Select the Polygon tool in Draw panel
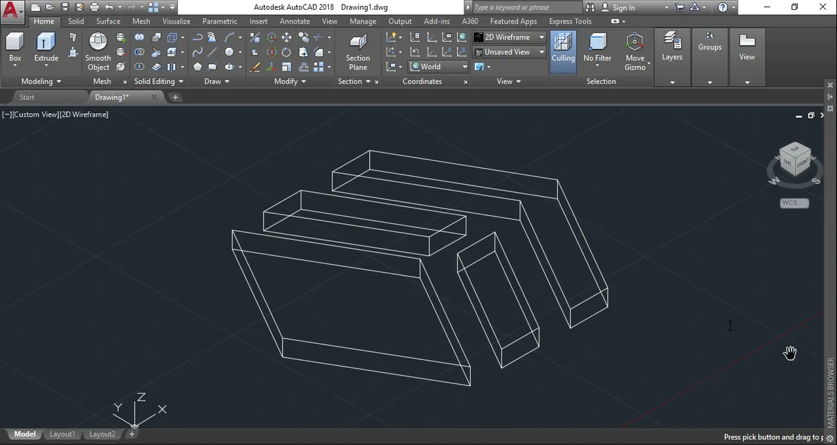This screenshot has height=445, width=837. coord(197,67)
